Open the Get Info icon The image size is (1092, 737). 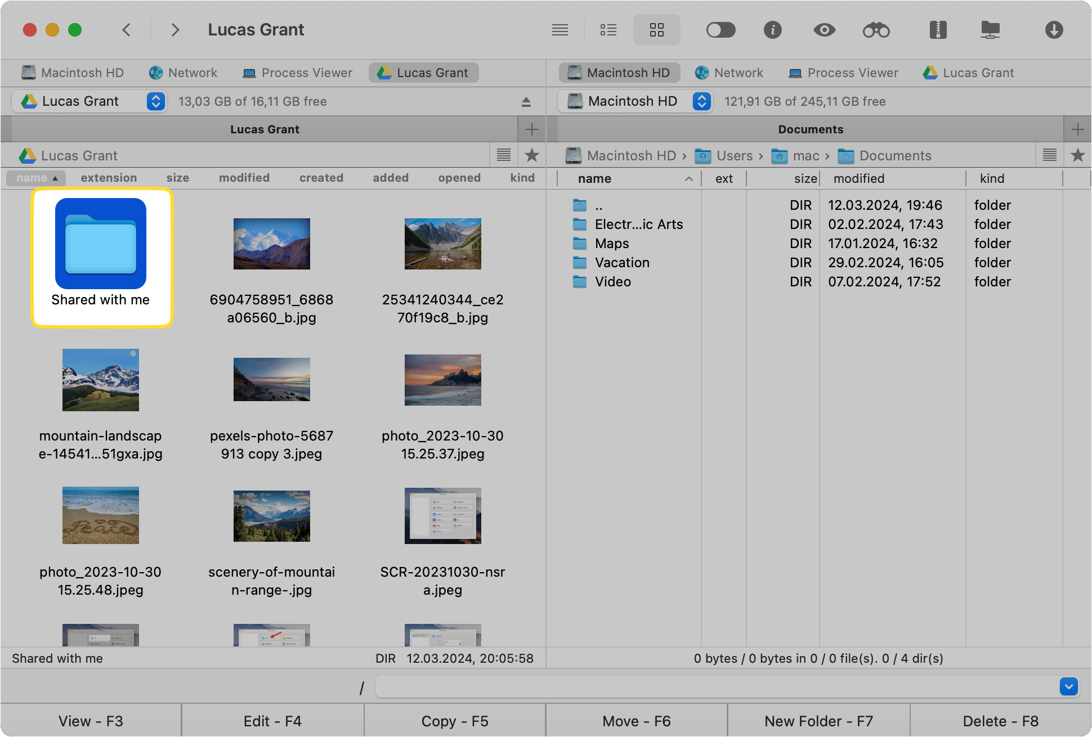pos(772,30)
